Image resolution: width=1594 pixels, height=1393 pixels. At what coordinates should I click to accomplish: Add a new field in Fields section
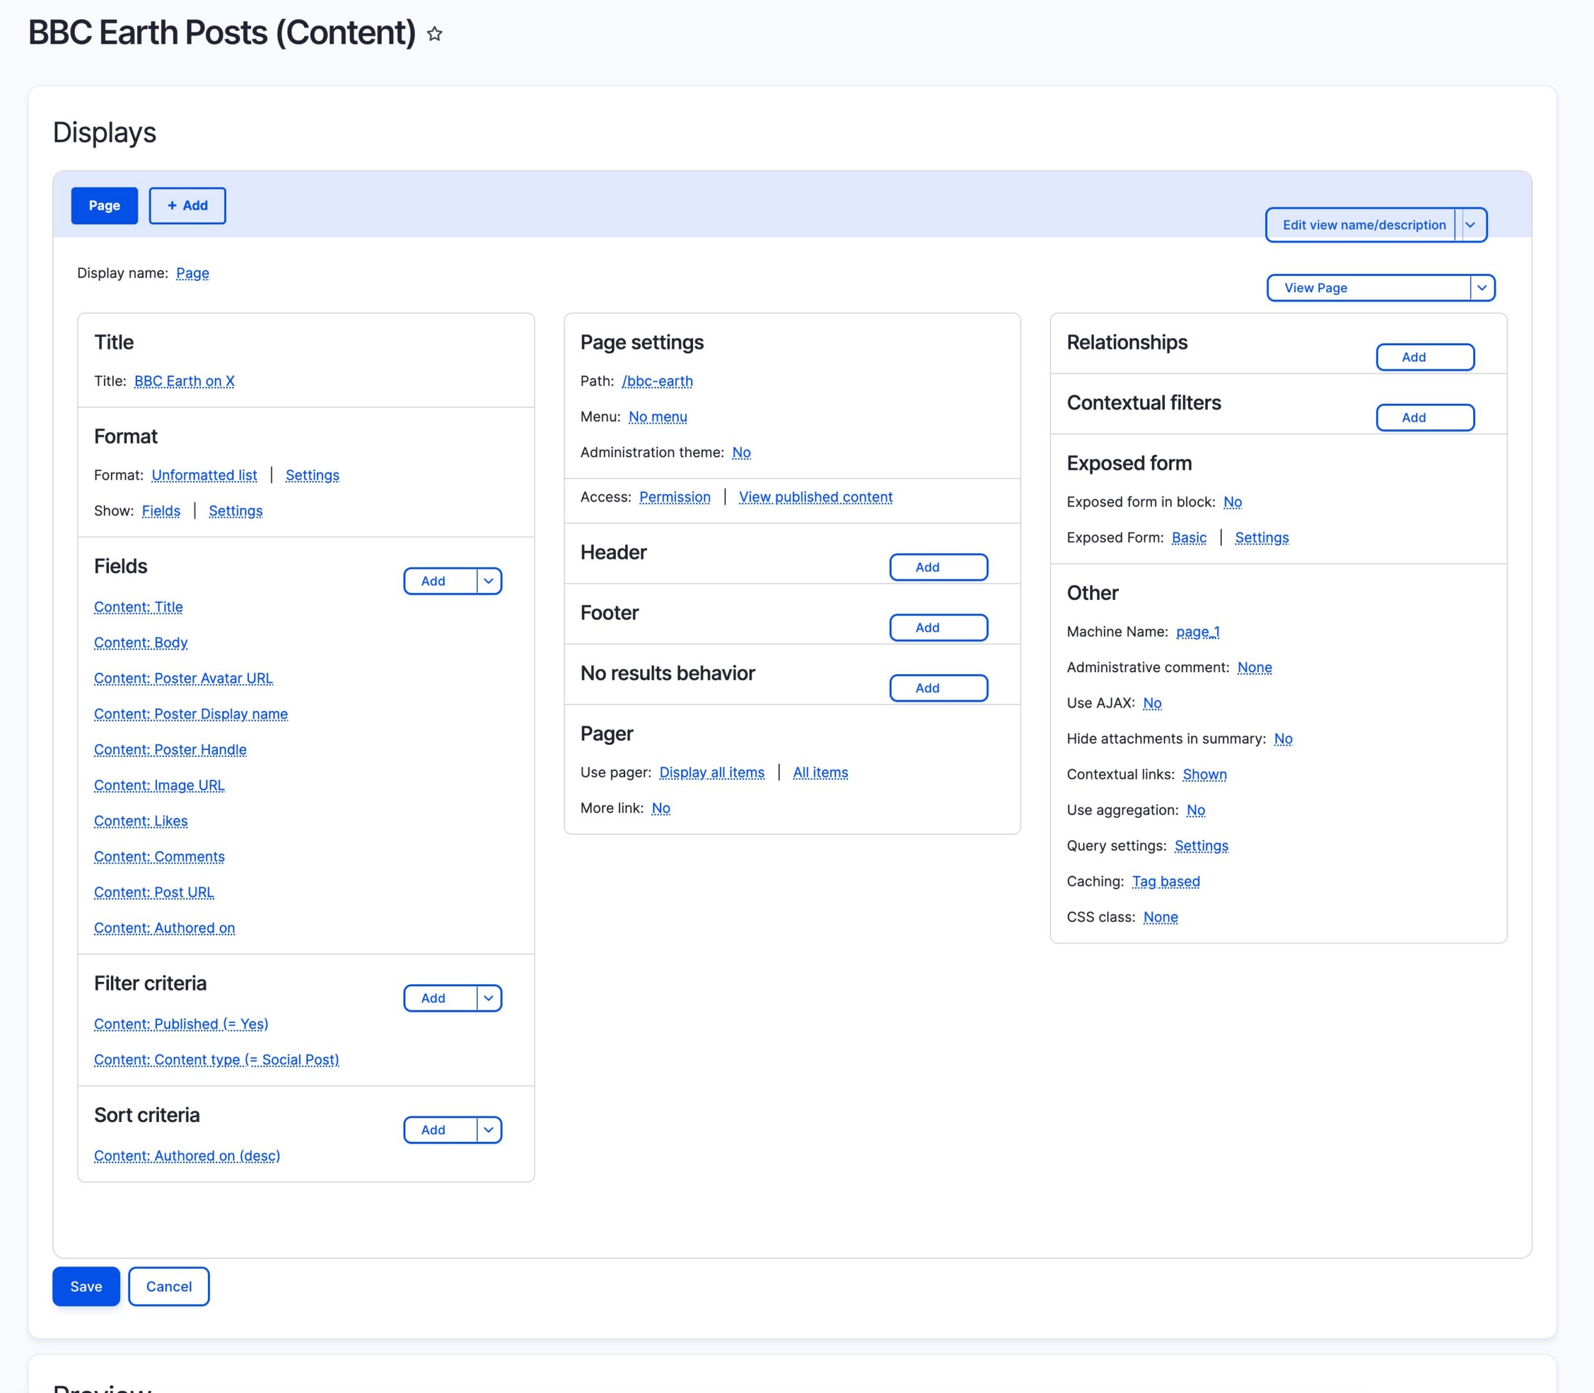(440, 581)
